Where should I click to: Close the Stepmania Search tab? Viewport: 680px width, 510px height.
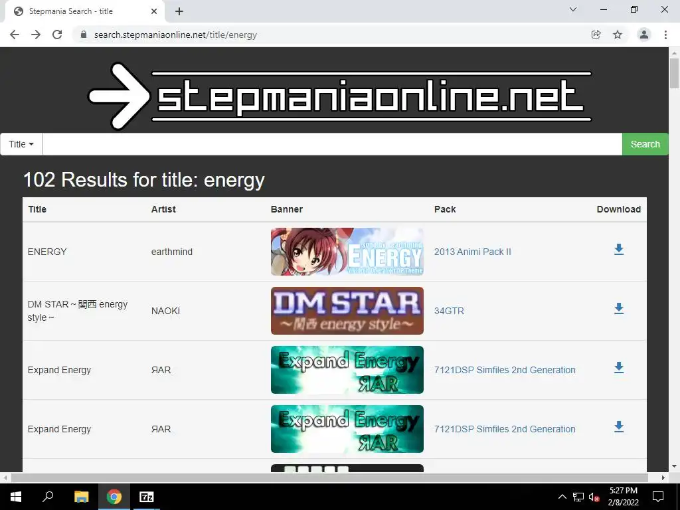tap(154, 11)
